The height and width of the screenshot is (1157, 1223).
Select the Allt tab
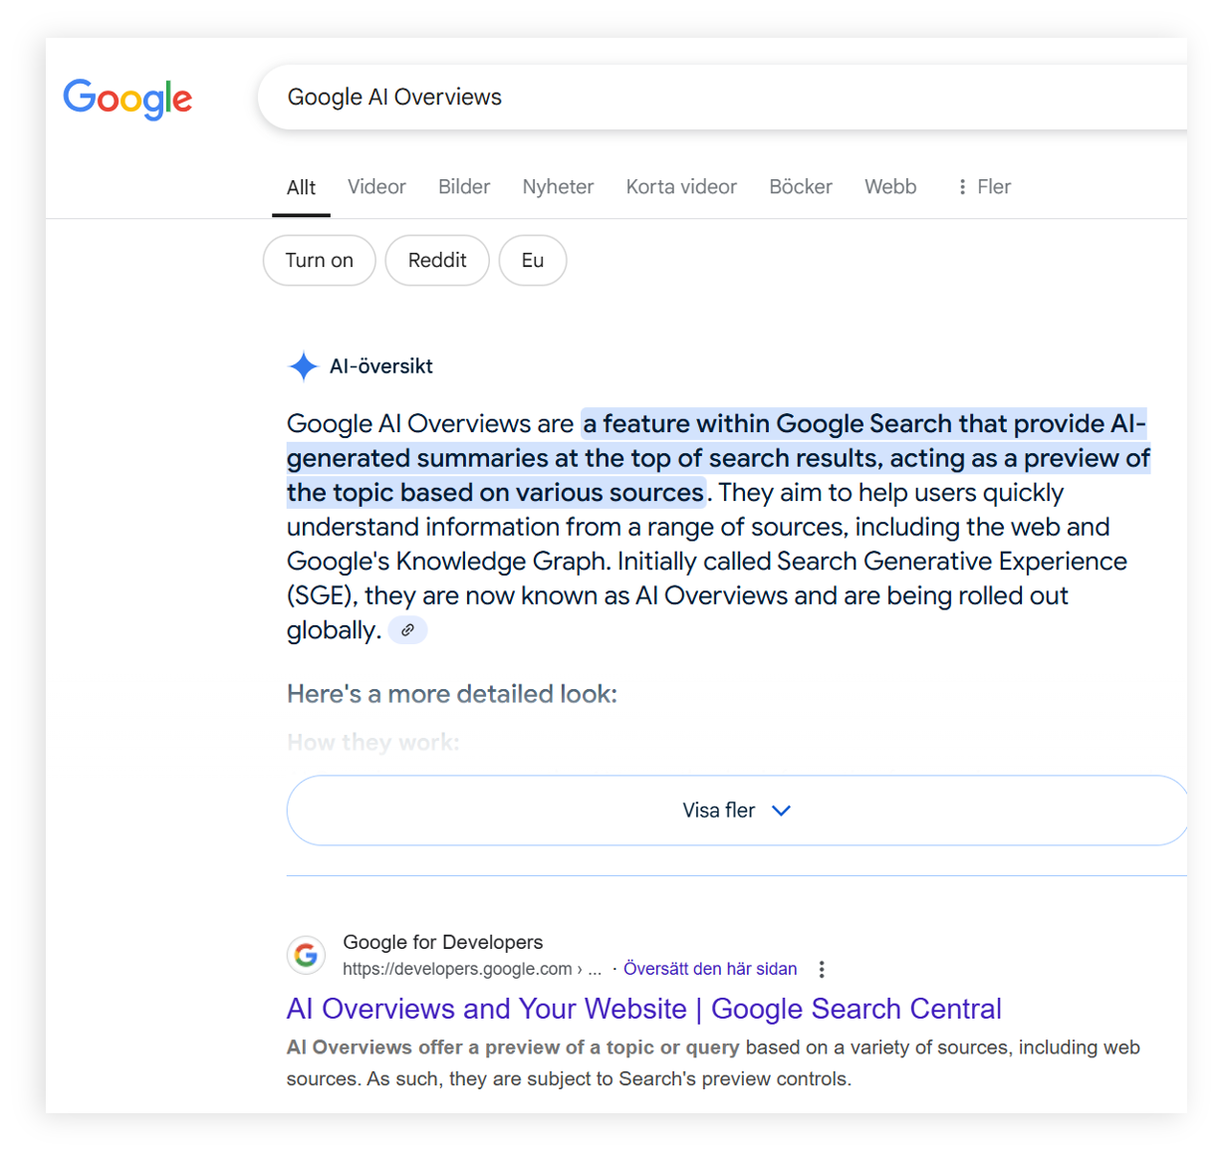pyautogui.click(x=301, y=187)
